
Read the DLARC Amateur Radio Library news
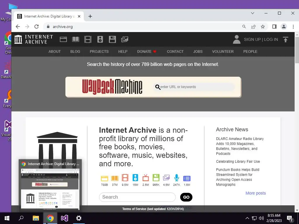point(240,146)
